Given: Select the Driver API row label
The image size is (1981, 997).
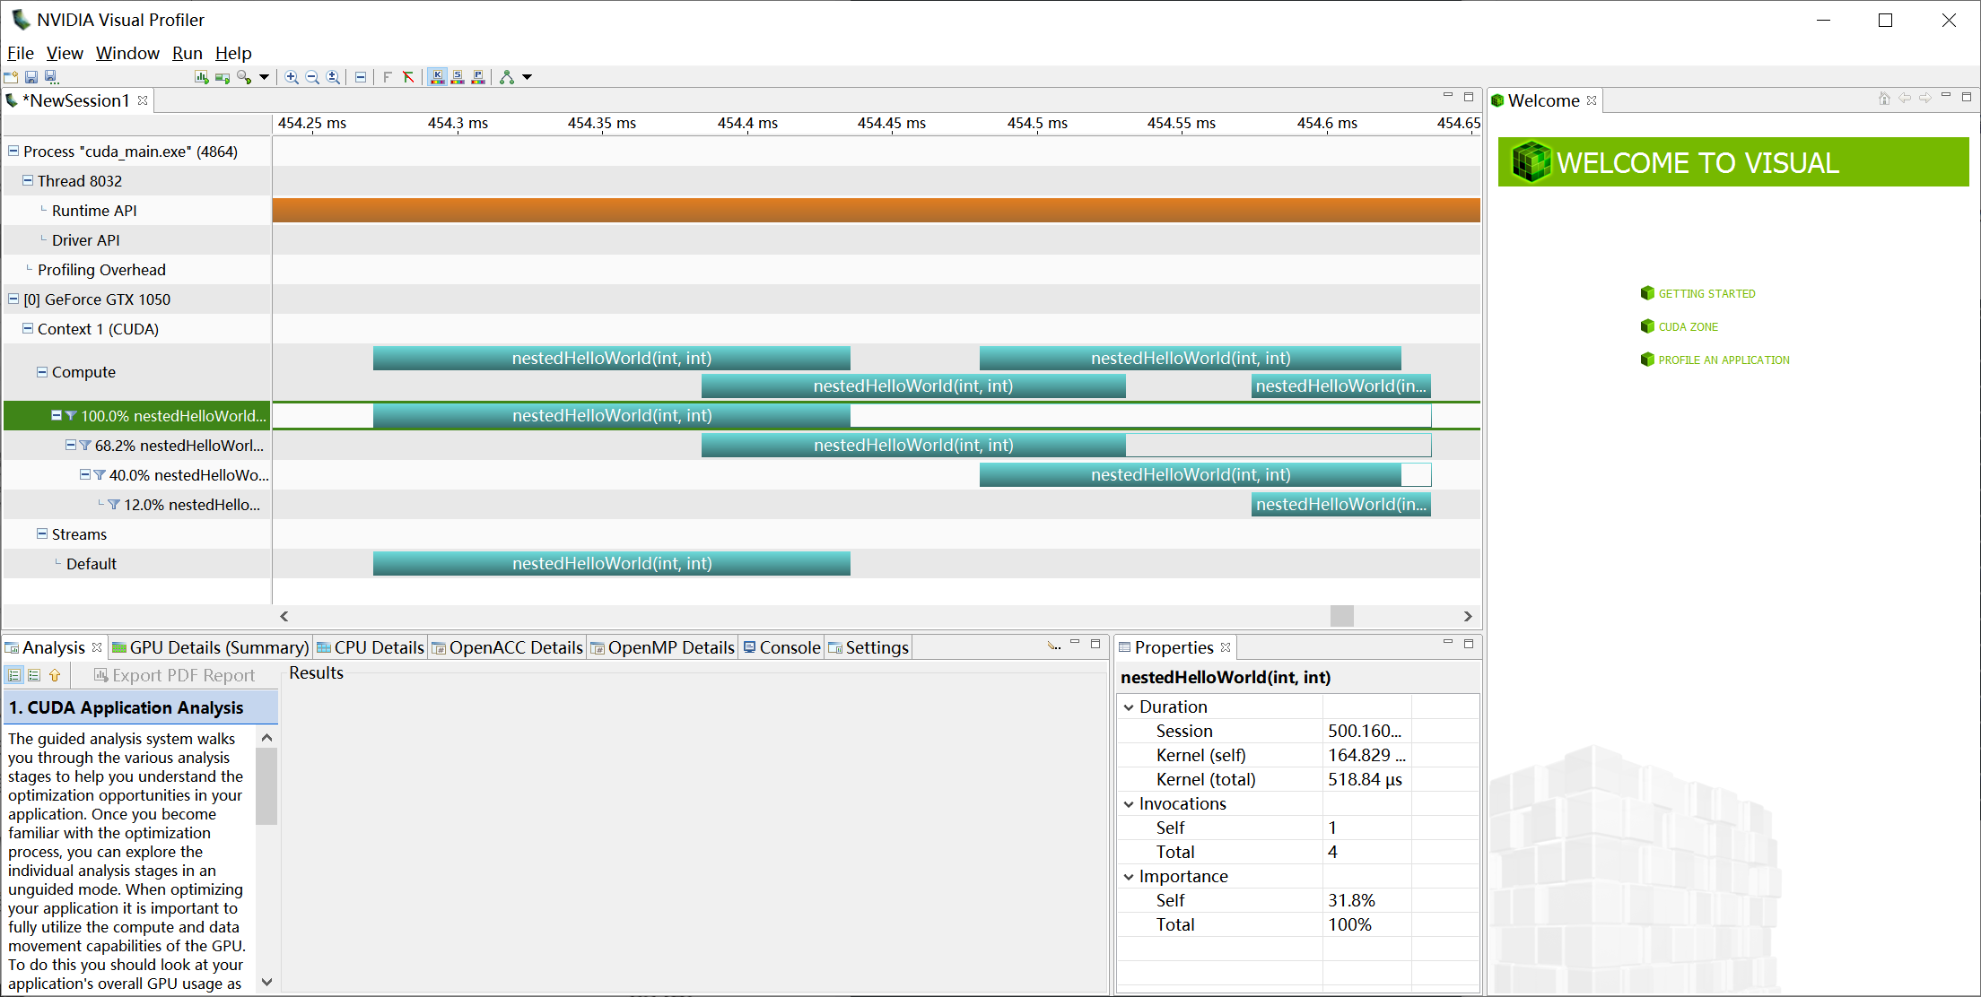Looking at the screenshot, I should click(85, 240).
